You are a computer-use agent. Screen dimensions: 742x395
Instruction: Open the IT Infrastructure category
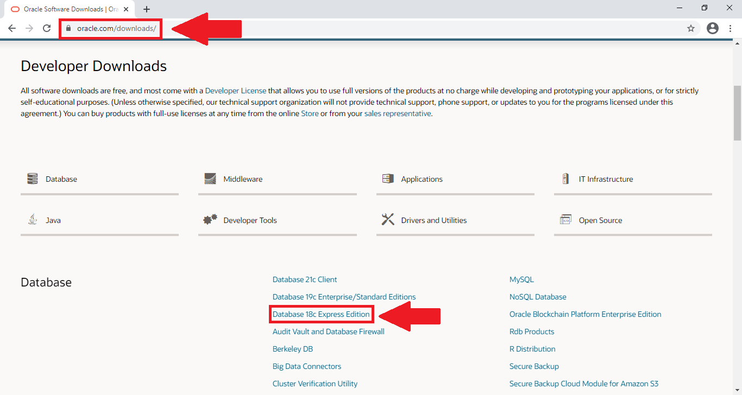(633, 180)
